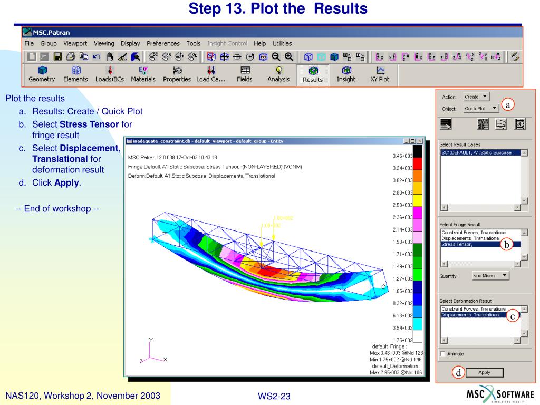Click the Fit View icon with red box

[211, 57]
